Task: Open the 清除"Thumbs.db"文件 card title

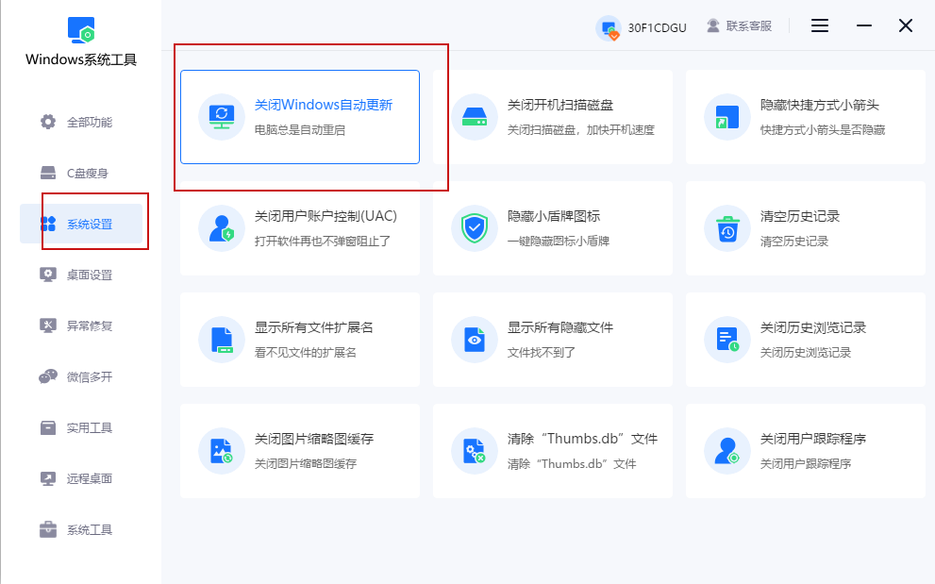Action: (x=582, y=439)
